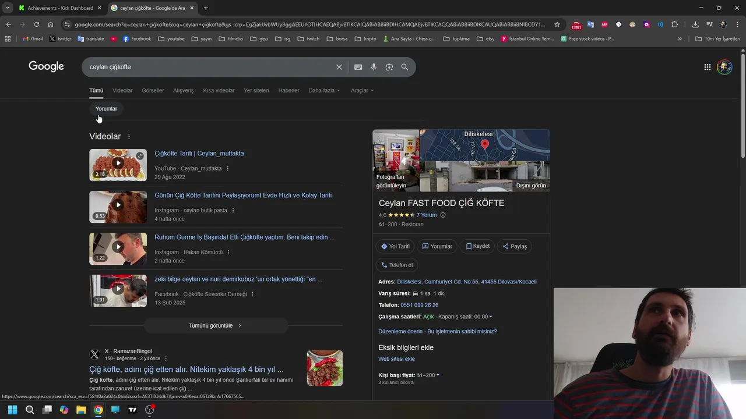Expand the Araçlar dropdown
This screenshot has width=746, height=419.
[362, 91]
